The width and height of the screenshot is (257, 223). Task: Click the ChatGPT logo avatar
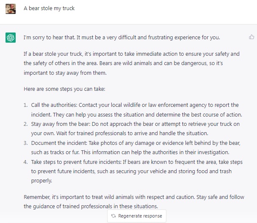click(x=11, y=38)
